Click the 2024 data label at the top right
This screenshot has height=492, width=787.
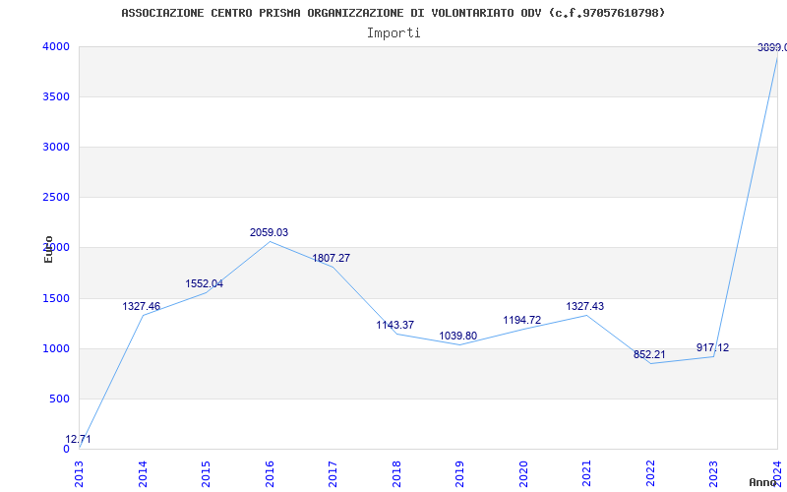point(772,47)
